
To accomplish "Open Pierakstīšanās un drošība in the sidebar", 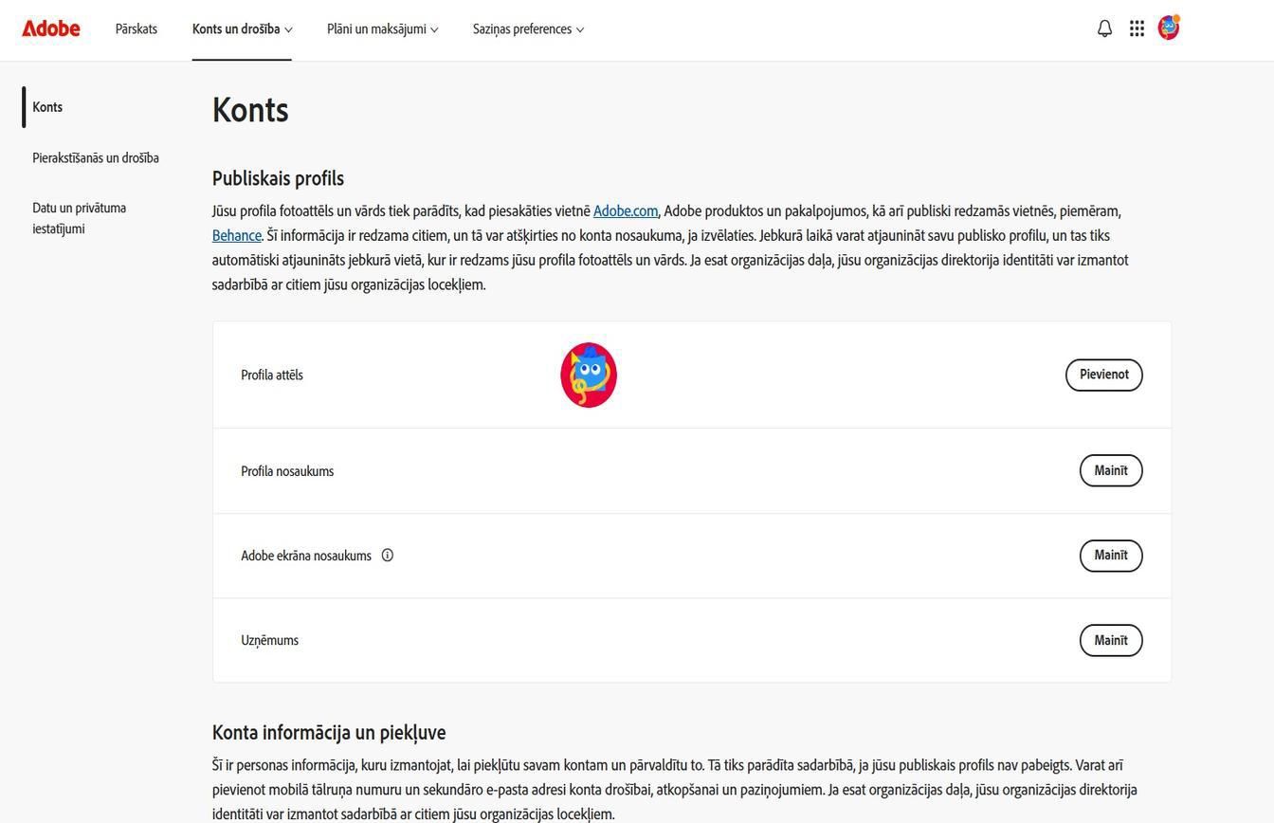I will coord(95,157).
